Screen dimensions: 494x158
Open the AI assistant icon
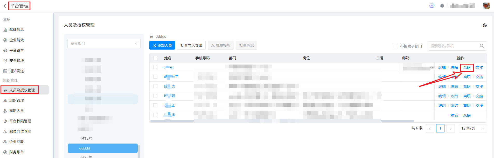tap(432, 6)
